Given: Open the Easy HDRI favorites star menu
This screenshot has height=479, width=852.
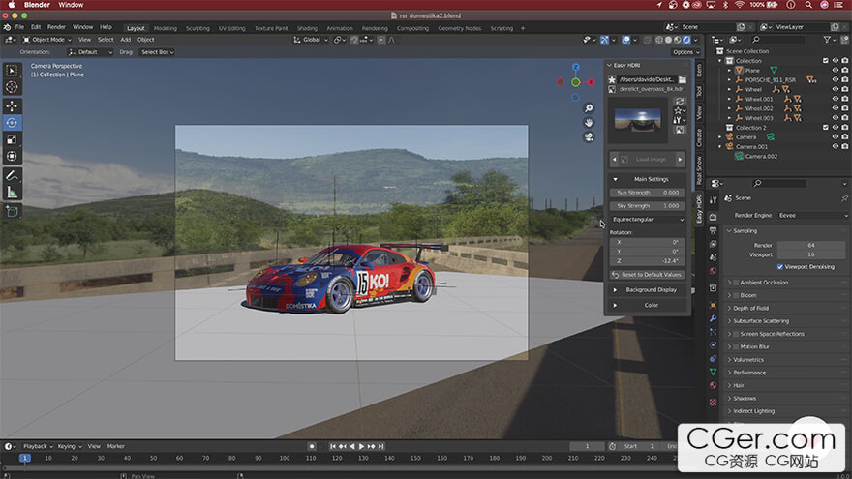Looking at the screenshot, I should click(x=680, y=110).
